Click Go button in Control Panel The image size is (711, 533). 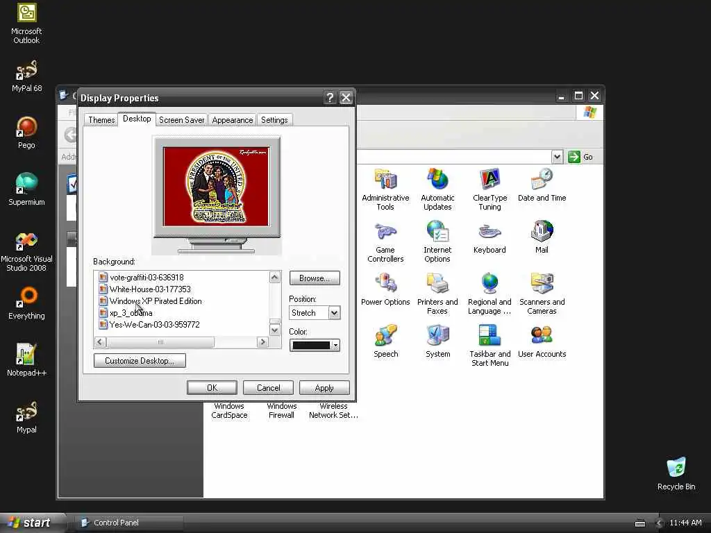click(582, 157)
